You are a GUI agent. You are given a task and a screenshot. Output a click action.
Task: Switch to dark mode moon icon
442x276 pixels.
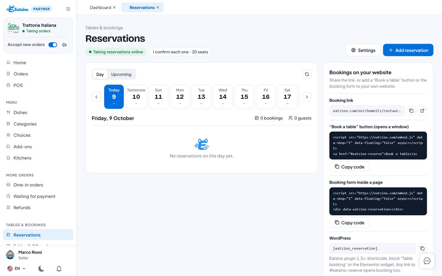coord(41,269)
